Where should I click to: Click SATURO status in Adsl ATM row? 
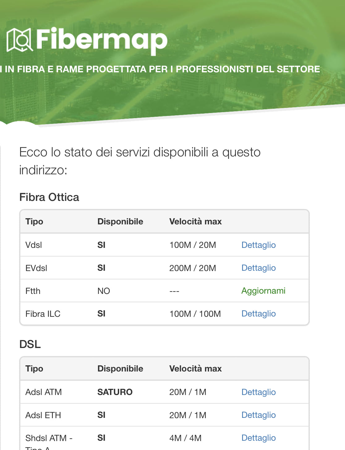[x=115, y=392]
